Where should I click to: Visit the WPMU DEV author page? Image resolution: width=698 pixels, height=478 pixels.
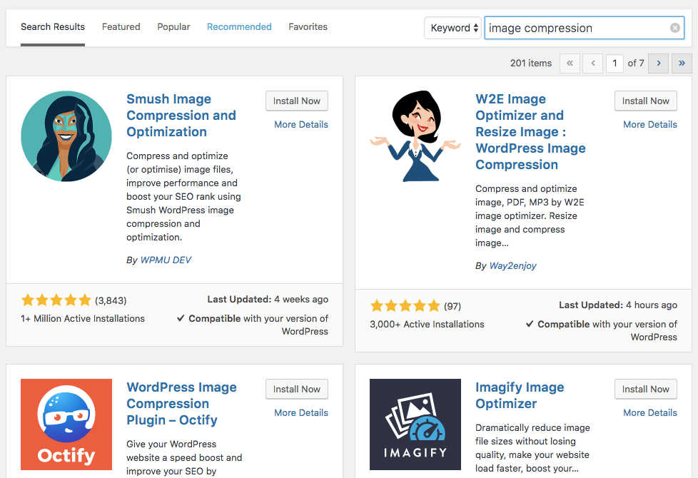[166, 260]
